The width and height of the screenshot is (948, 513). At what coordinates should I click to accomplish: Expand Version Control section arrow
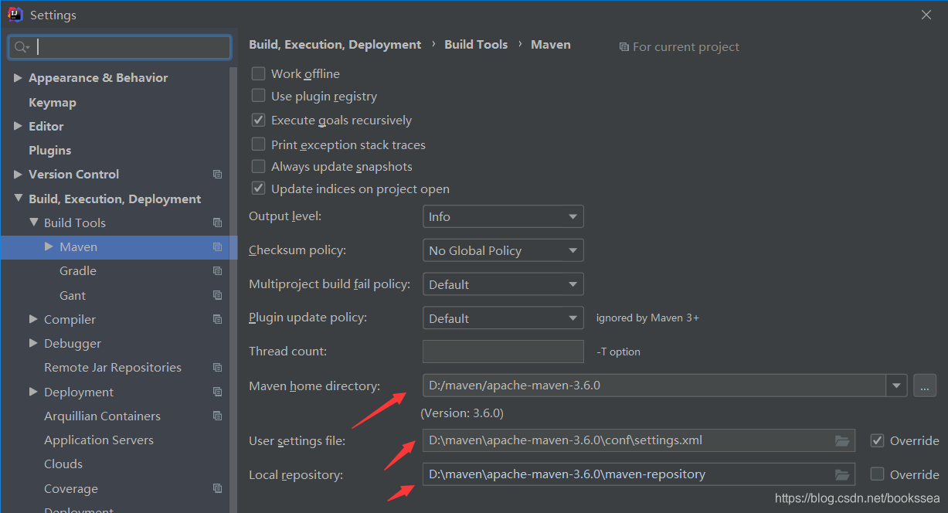pos(18,175)
